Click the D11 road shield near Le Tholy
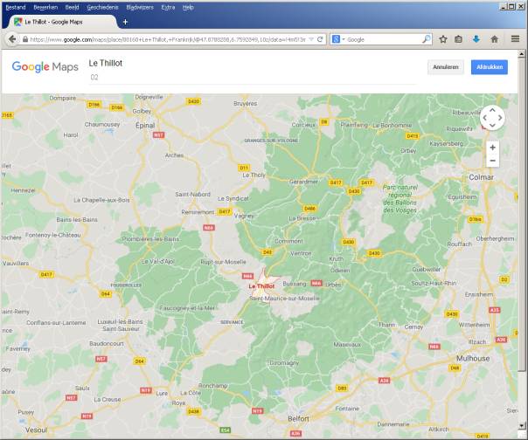 click(x=244, y=168)
